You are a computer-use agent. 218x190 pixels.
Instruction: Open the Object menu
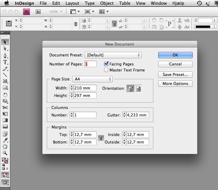[x=107, y=3]
